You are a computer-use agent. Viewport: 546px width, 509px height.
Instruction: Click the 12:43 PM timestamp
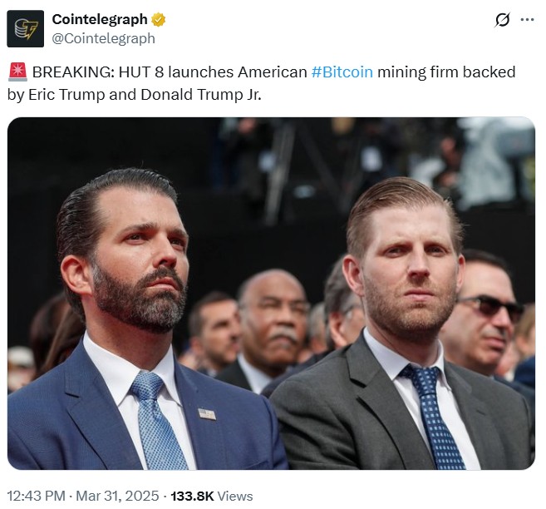point(36,496)
